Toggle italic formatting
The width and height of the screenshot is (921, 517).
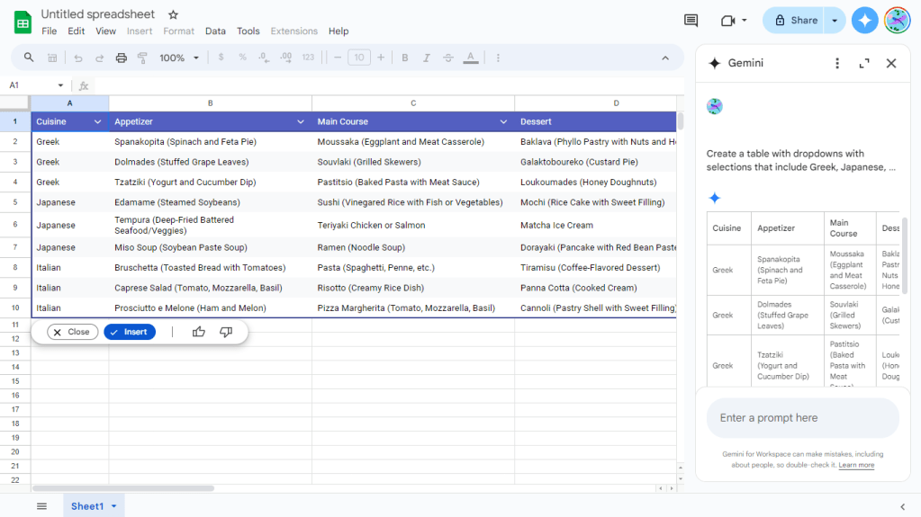(x=427, y=58)
